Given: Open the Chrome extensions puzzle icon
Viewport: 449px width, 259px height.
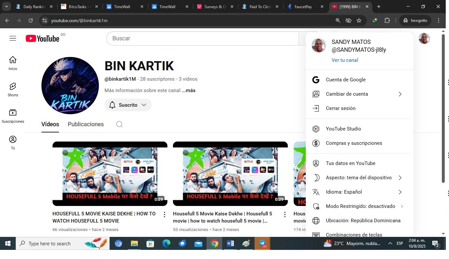Looking at the screenshot, I should pos(387,20).
